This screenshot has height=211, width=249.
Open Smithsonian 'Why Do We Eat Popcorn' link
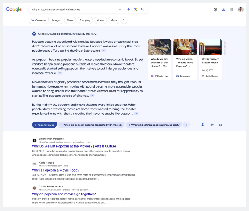pyautogui.click(x=74, y=146)
